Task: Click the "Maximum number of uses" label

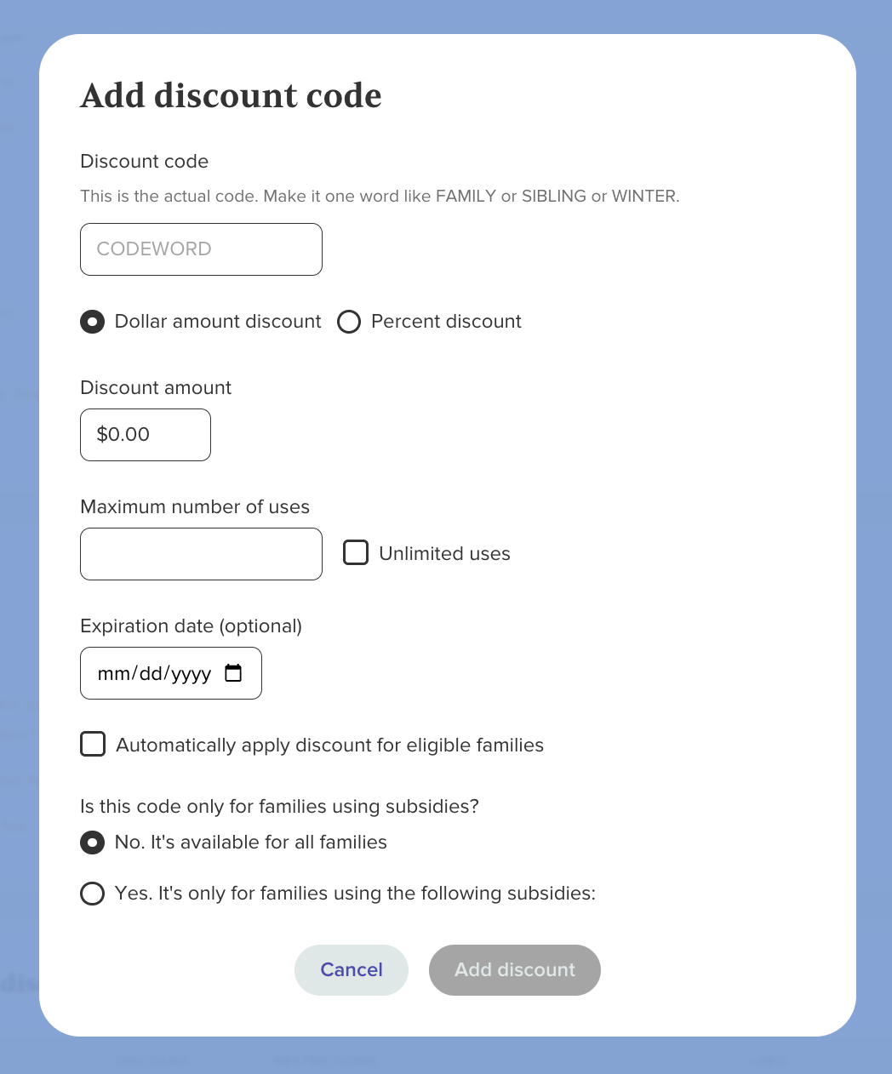Action: [195, 506]
